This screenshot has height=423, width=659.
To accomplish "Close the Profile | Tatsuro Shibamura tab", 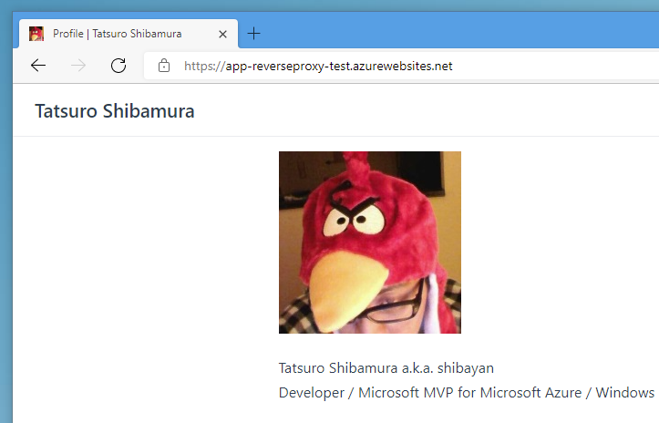I will 222,34.
